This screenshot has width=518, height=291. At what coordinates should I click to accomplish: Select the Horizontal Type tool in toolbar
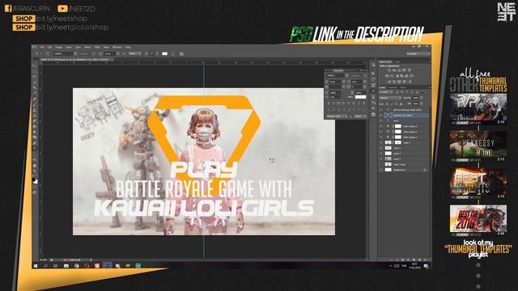[35, 150]
